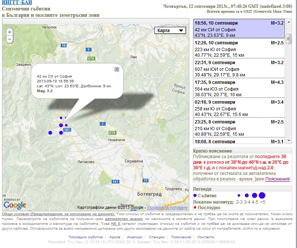Click the Скравена label on map
Screen dimensions: 297x248
[x=134, y=161]
